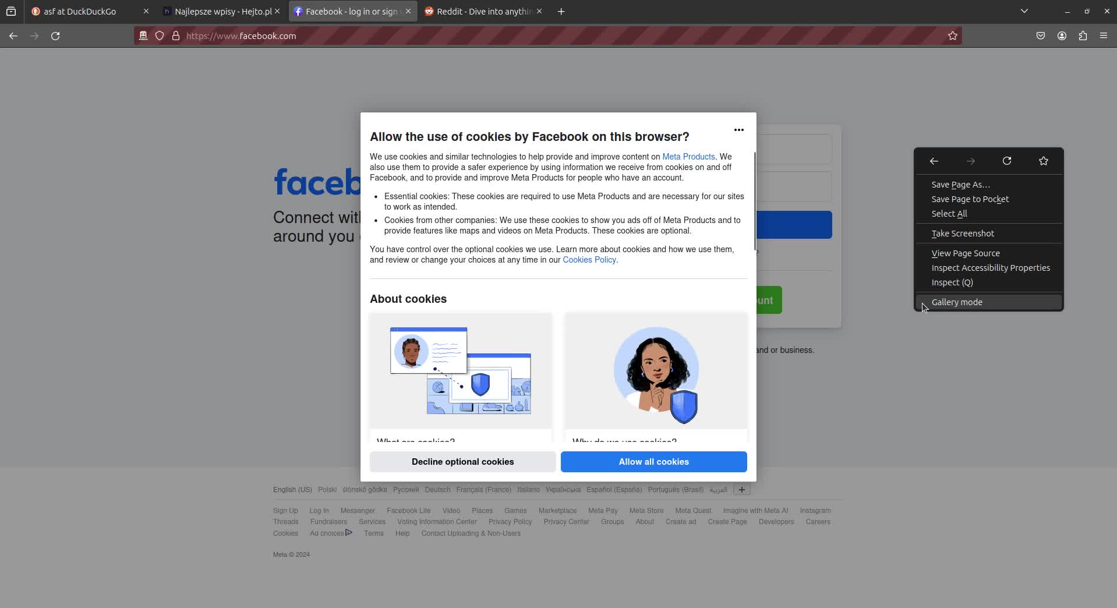Image resolution: width=1117 pixels, height=608 pixels.
Task: Close the asf at DuckDuckGo tab
Action: click(146, 11)
